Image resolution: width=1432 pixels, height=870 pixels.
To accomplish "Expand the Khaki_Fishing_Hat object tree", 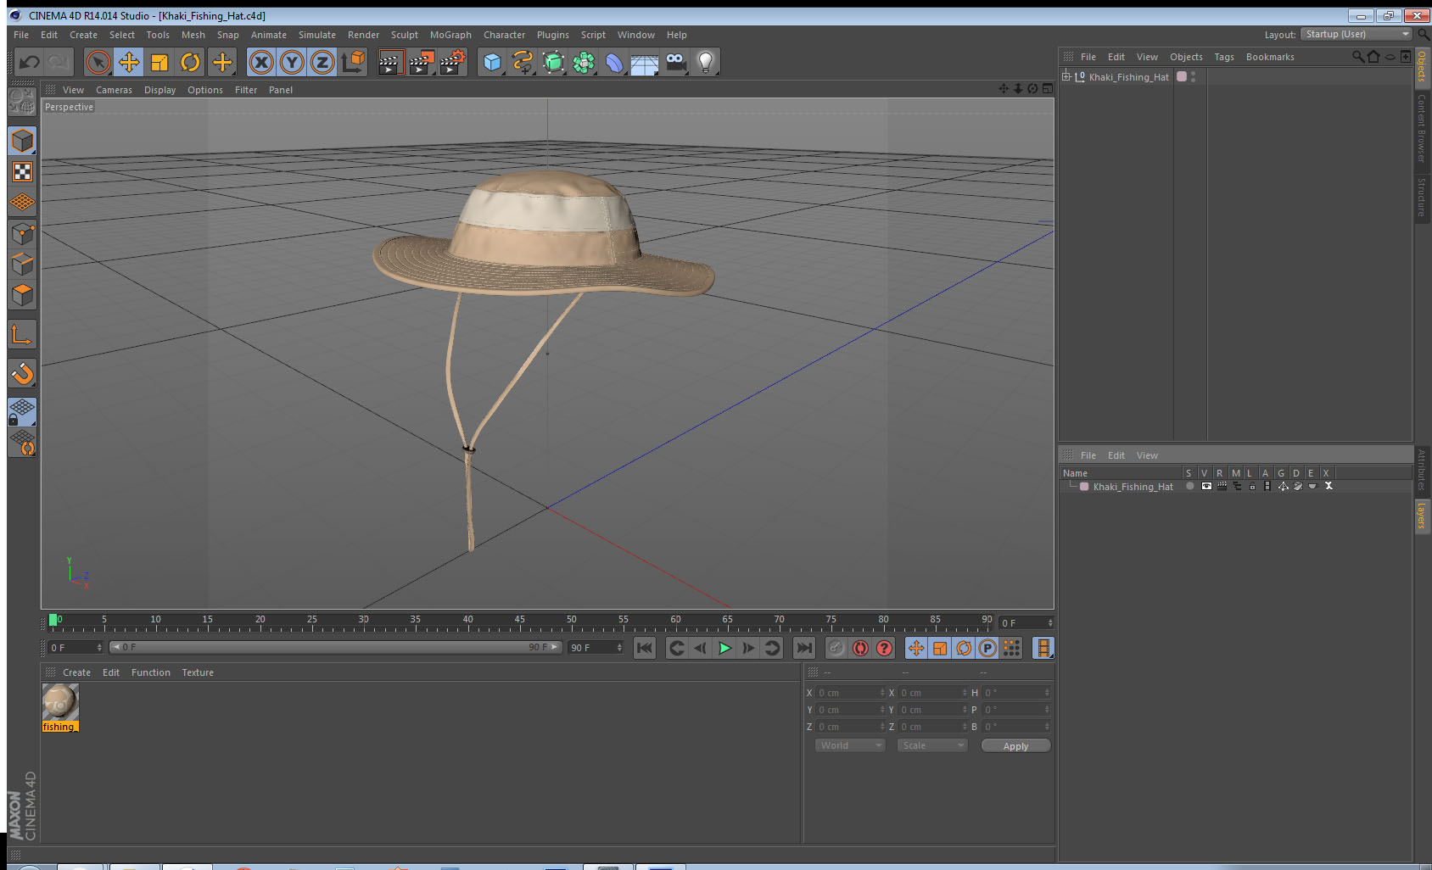I will [x=1066, y=76].
